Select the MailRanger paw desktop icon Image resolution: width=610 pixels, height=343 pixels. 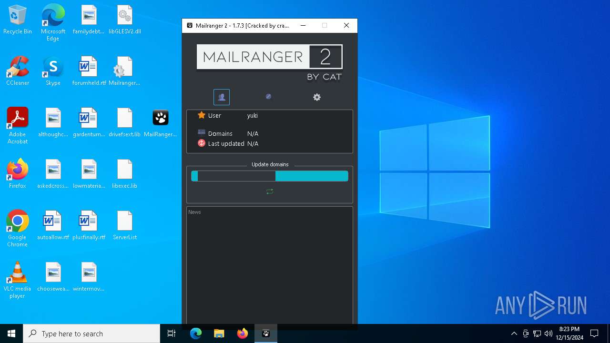pyautogui.click(x=161, y=123)
